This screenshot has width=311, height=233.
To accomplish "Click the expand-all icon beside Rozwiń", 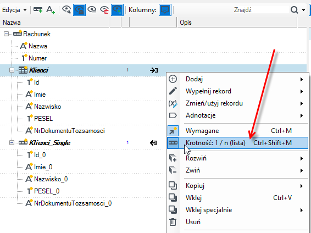I will point(173,158).
